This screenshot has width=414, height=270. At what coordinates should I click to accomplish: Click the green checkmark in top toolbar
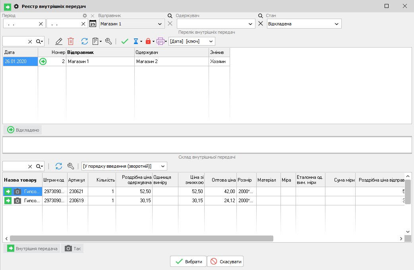coord(125,41)
